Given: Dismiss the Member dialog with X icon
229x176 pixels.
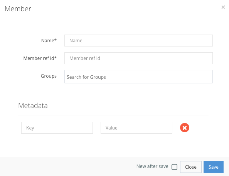Looking at the screenshot, I should click(x=223, y=7).
